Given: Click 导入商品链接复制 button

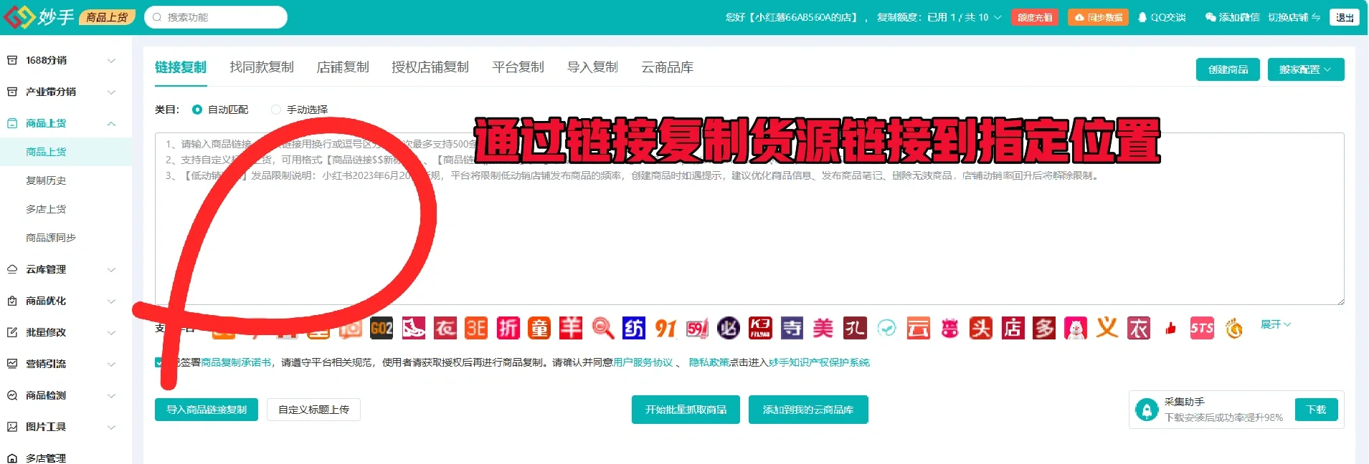Looking at the screenshot, I should [207, 410].
